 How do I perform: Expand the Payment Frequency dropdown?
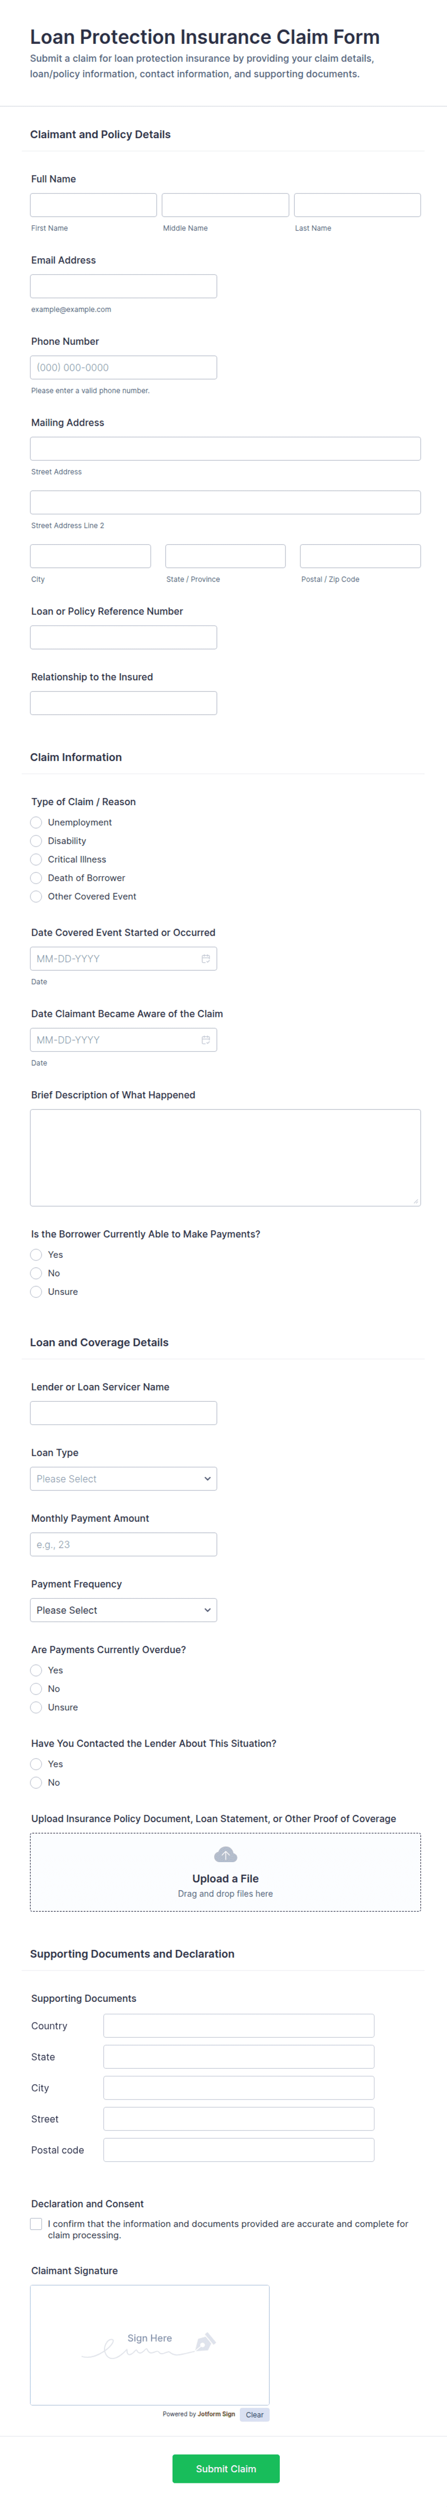tap(124, 1610)
